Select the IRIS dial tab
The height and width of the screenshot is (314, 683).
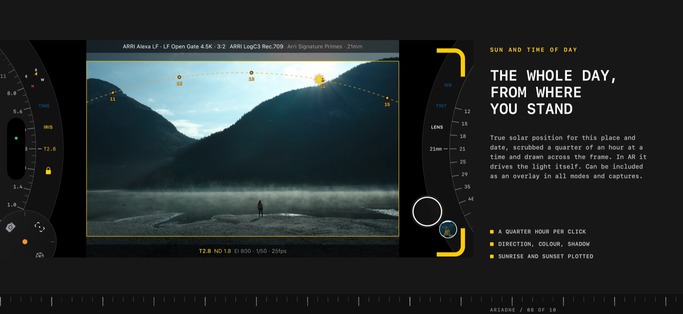pyautogui.click(x=48, y=127)
